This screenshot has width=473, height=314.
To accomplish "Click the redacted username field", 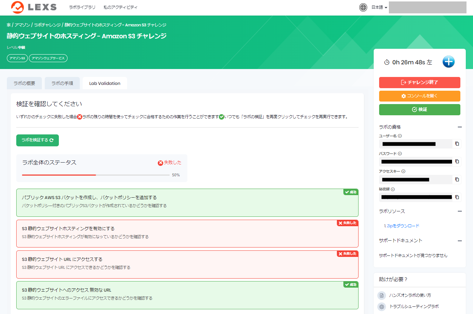I will (416, 144).
